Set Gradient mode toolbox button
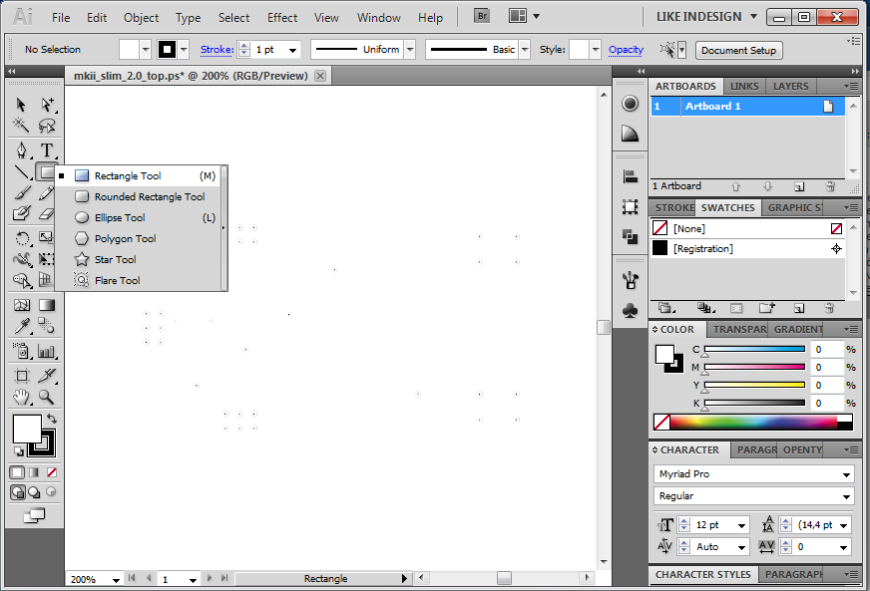 pos(34,472)
